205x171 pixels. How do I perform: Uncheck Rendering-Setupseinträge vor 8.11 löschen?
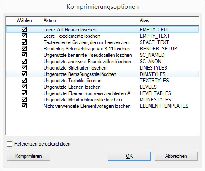(x=24, y=48)
